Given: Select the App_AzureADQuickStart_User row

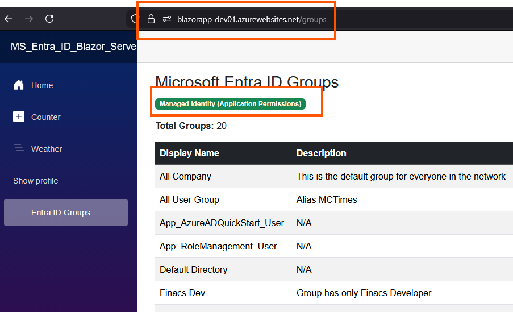Looking at the screenshot, I should click(222, 223).
